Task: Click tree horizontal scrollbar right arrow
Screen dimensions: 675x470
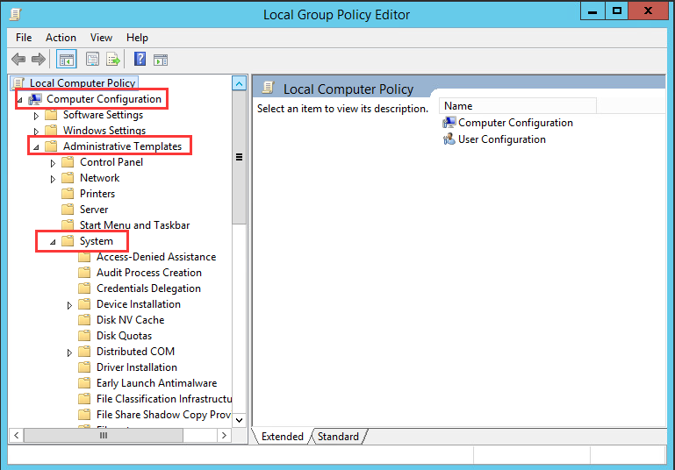Action: click(x=224, y=435)
